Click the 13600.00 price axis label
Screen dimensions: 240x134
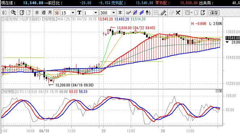233,32
